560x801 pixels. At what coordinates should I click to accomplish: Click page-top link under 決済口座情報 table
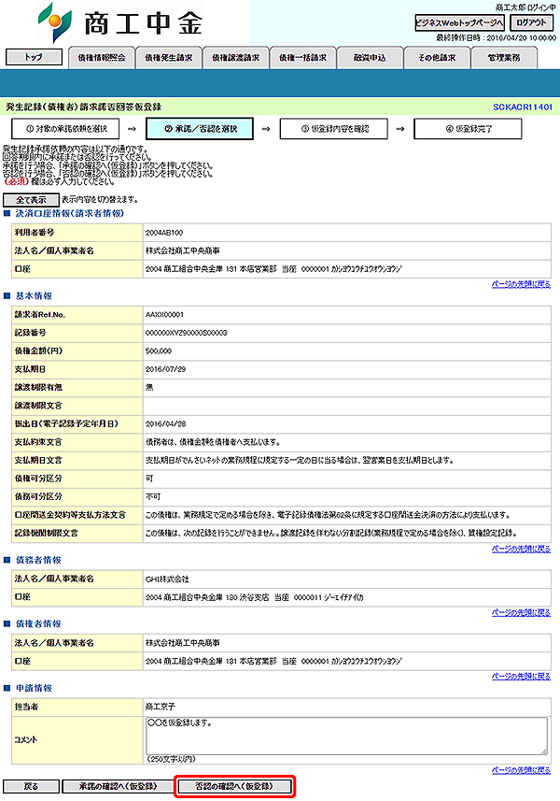pyautogui.click(x=521, y=284)
